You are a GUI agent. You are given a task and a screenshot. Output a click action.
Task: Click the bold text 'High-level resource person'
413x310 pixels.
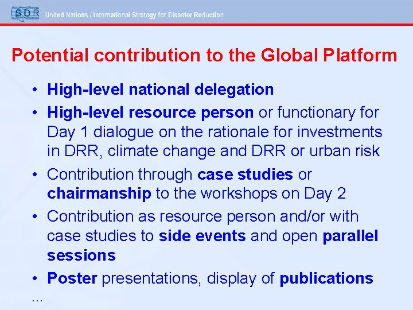point(150,113)
